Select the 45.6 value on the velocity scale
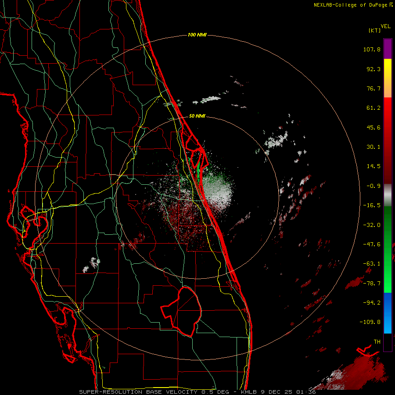The height and width of the screenshot is (395, 395). click(x=373, y=127)
